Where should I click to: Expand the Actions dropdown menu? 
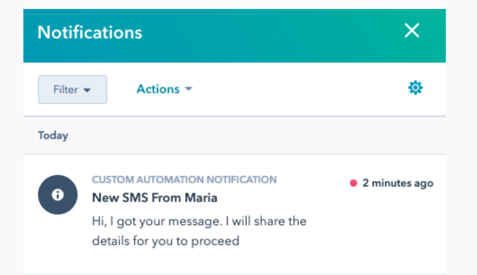[x=164, y=89]
